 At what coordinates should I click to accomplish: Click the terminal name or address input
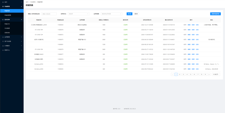click(49, 14)
